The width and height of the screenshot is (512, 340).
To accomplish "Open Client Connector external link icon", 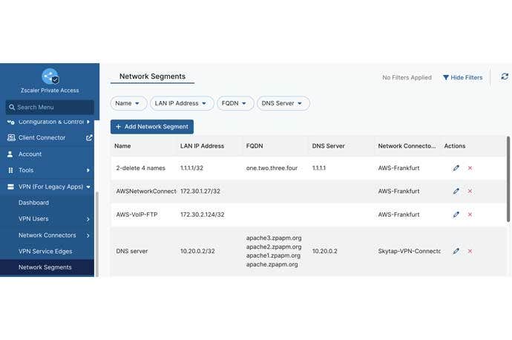I will (89, 137).
